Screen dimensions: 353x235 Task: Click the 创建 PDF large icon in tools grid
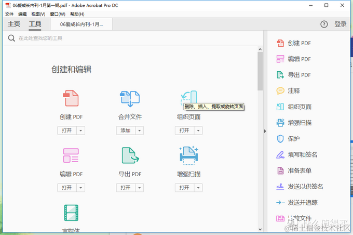[x=71, y=98]
